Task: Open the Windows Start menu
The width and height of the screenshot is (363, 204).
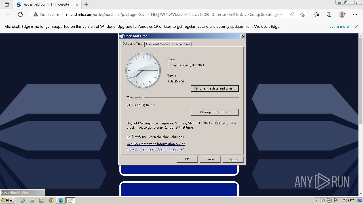Action: pyautogui.click(x=8, y=200)
